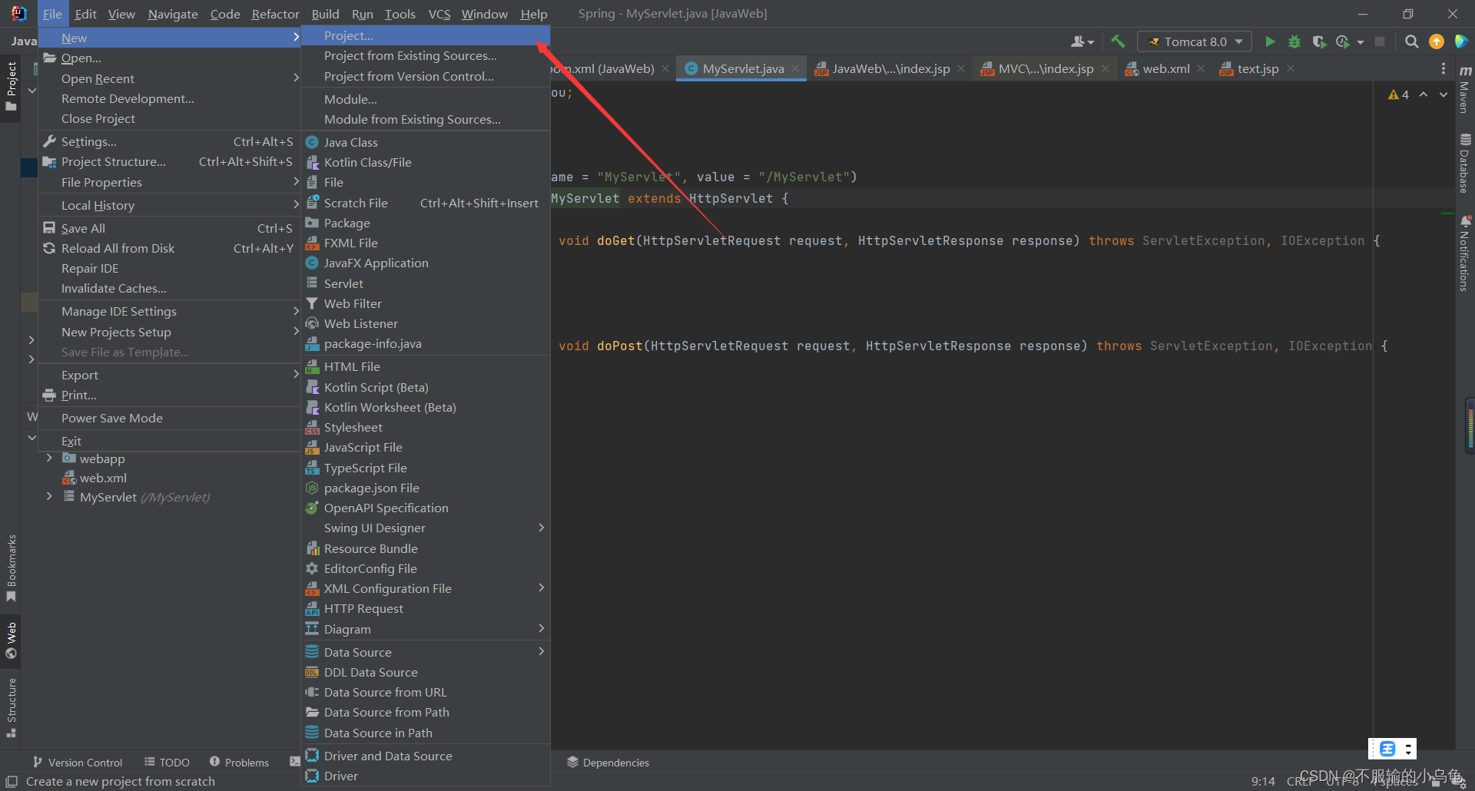
Task: Open the user account icon menu
Action: [x=1082, y=41]
